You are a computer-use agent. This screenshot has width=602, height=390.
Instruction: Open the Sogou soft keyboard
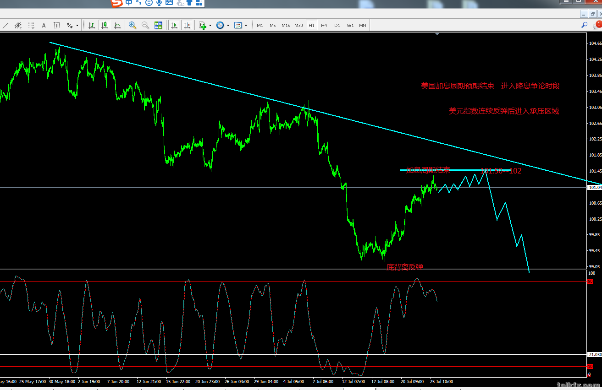(169, 3)
